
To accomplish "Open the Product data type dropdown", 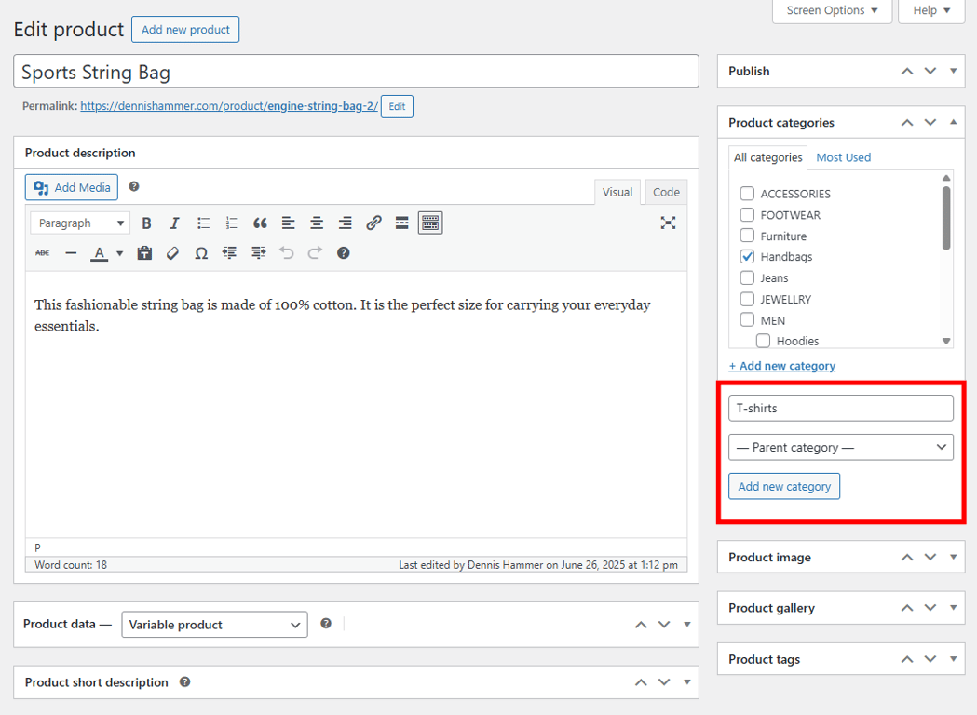I will tap(214, 624).
